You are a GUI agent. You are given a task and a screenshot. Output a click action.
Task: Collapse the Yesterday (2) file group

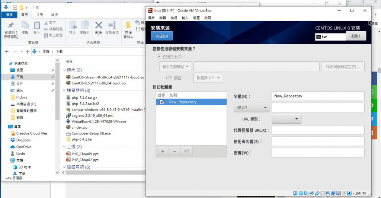[64, 70]
